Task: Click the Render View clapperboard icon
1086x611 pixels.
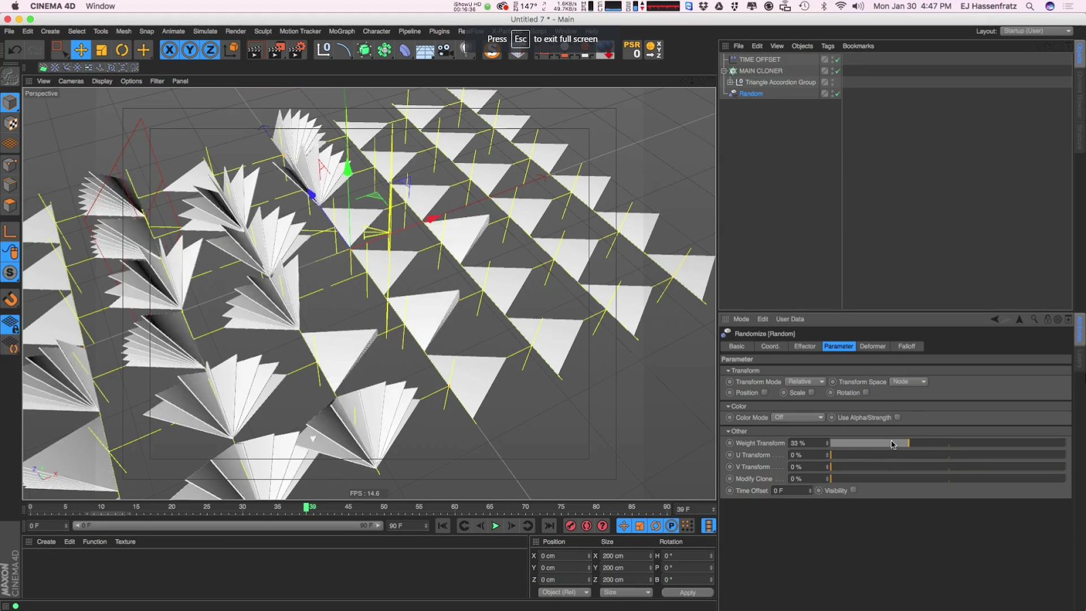Action: point(255,50)
